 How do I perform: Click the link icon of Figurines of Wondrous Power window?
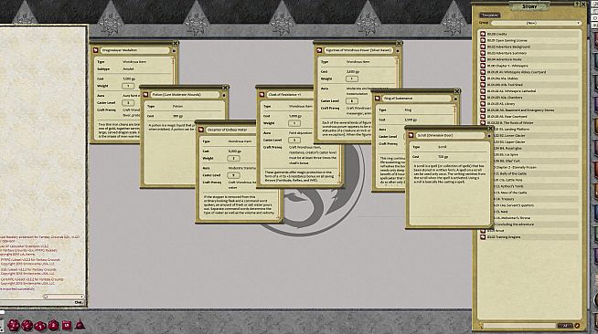coord(319,50)
